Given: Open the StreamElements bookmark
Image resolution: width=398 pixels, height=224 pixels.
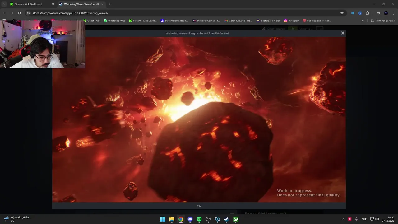Looking at the screenshot, I should point(174,21).
